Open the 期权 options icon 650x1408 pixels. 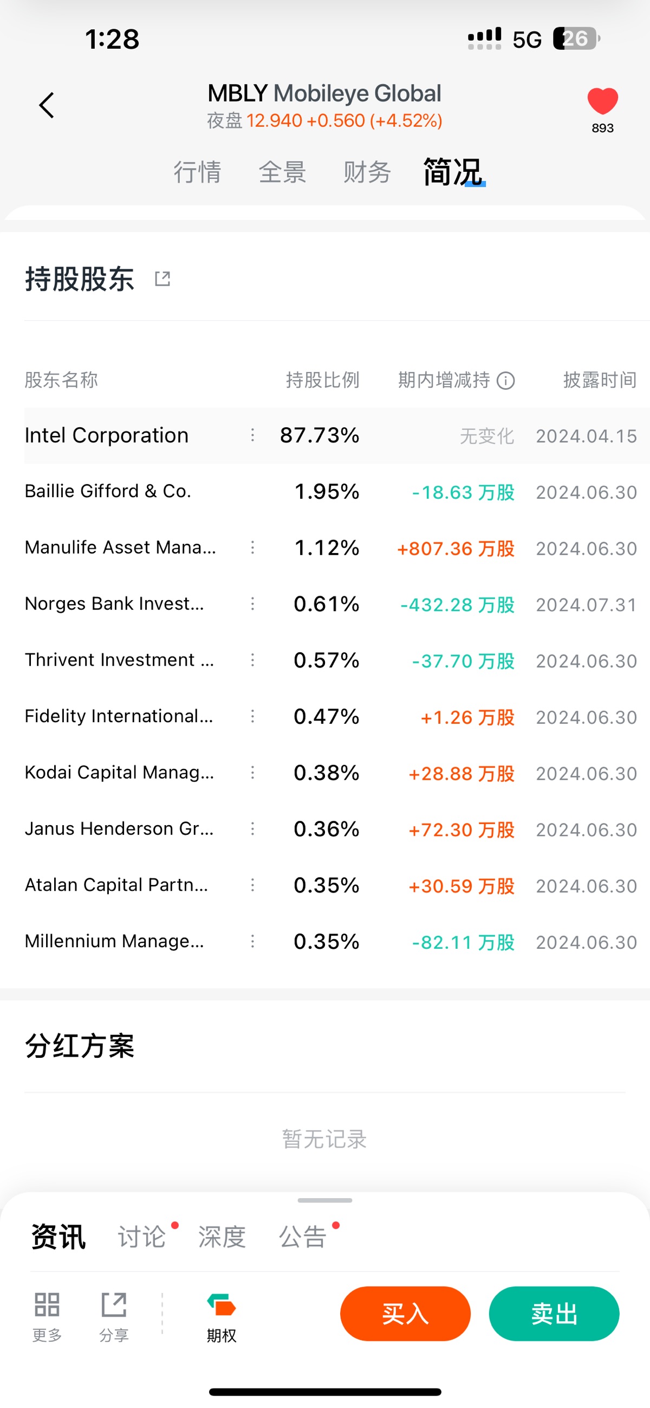(221, 1306)
